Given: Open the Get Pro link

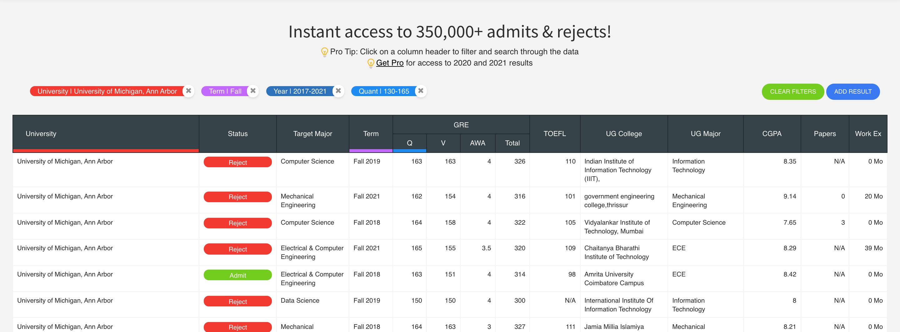Looking at the screenshot, I should coord(390,63).
